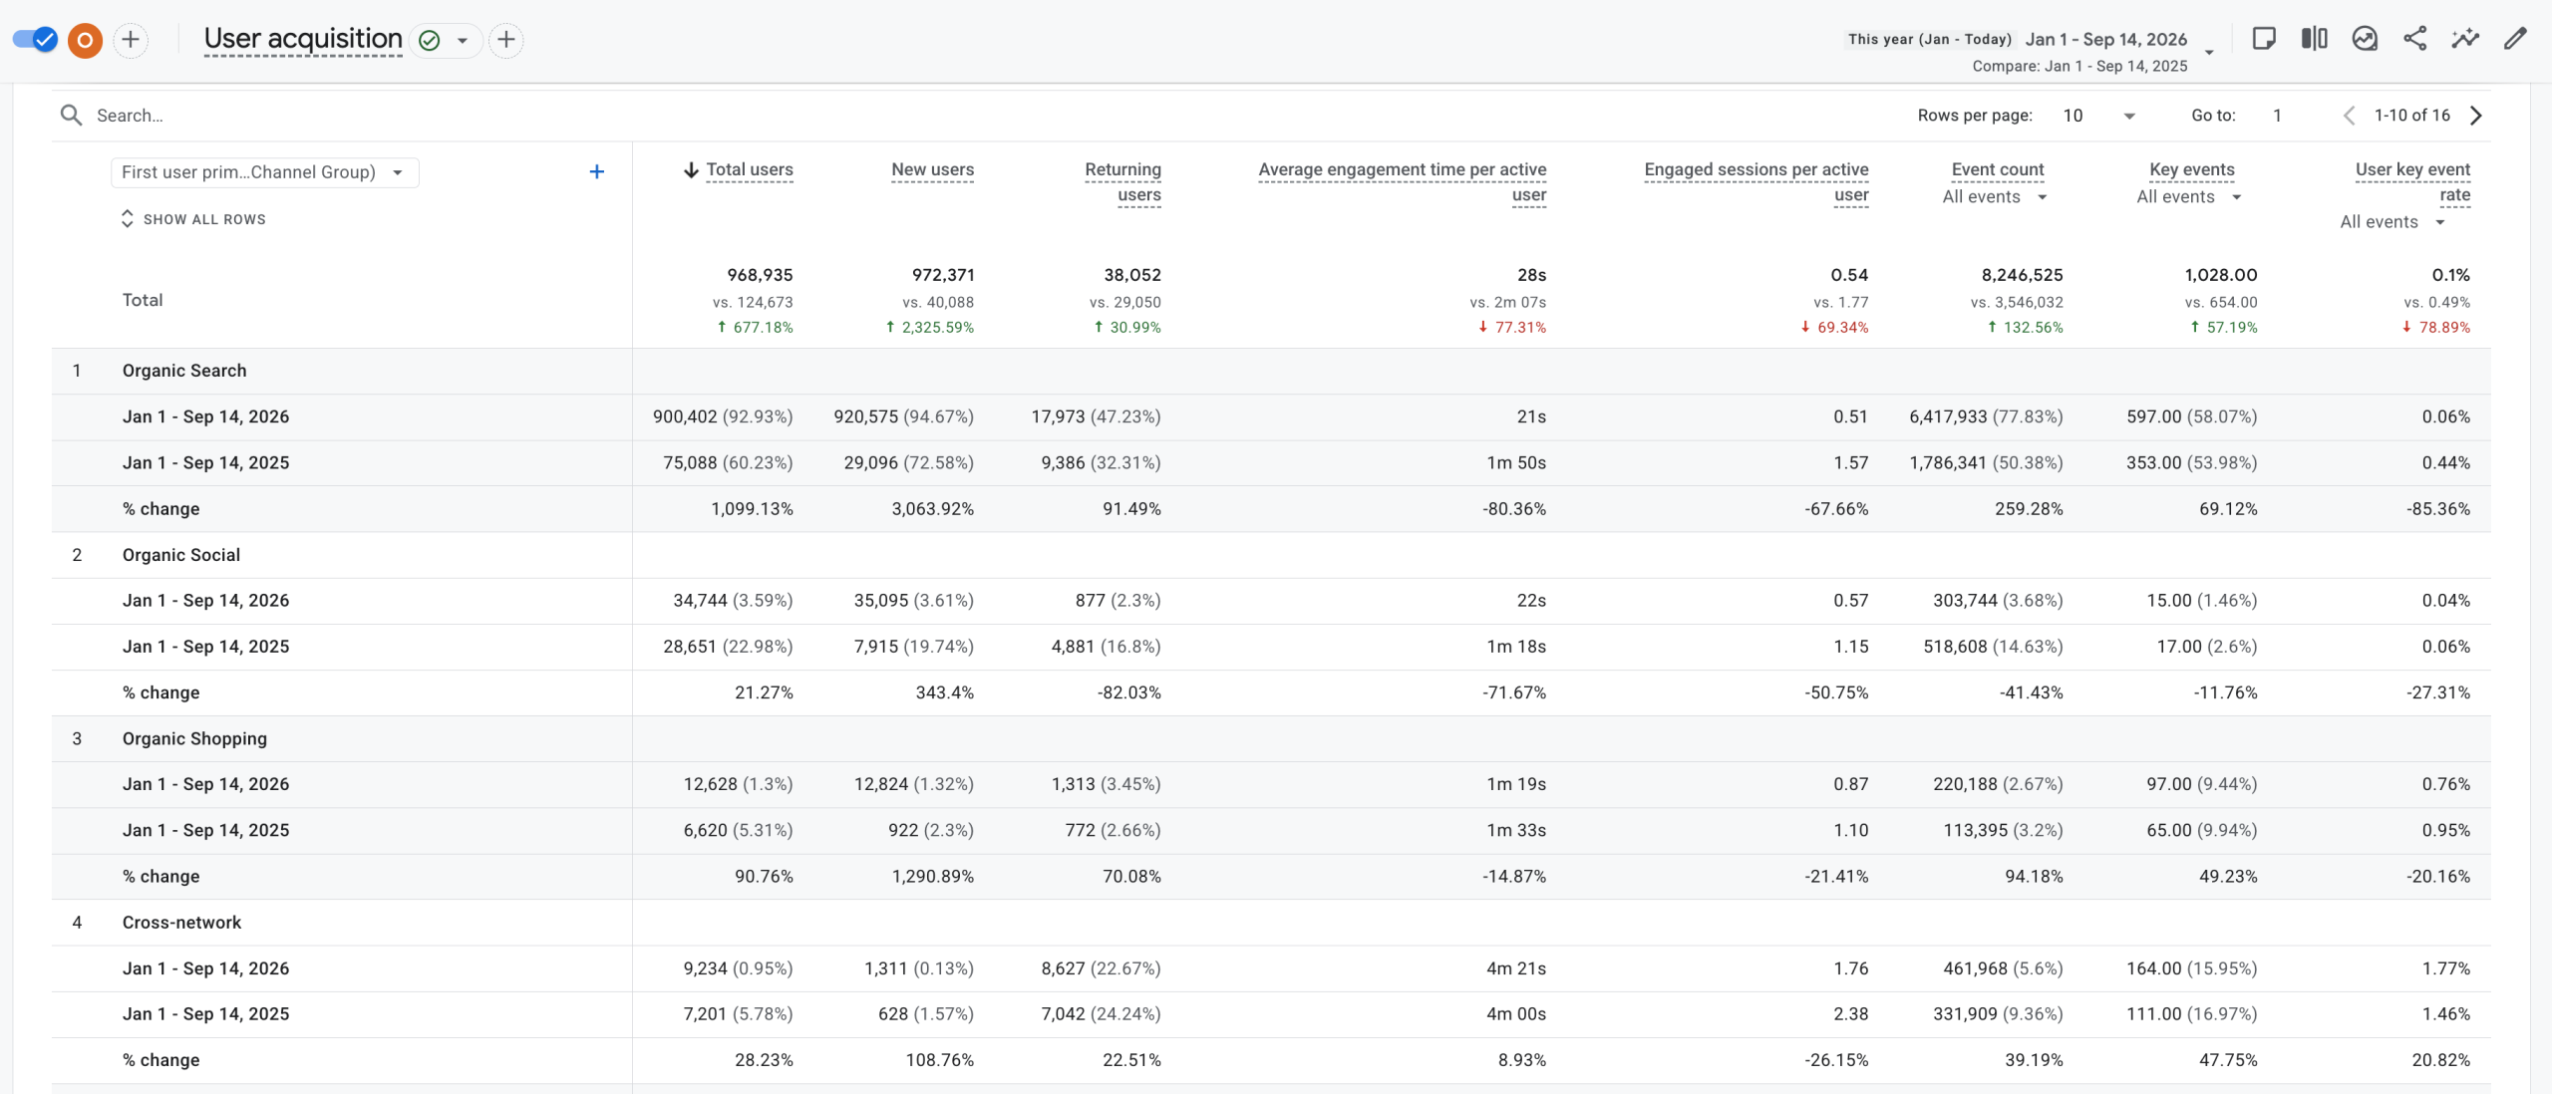
Task: Click the Cross-network value 9,234 (0.95%)
Action: click(738, 968)
